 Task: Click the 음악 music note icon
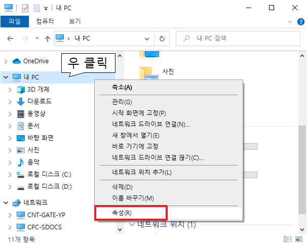tap(21, 162)
